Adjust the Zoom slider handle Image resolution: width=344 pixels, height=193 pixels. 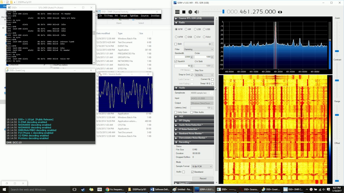click(x=337, y=51)
